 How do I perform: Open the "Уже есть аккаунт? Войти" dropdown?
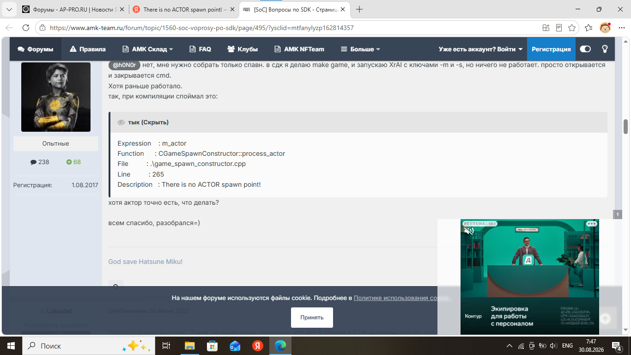[x=480, y=49]
